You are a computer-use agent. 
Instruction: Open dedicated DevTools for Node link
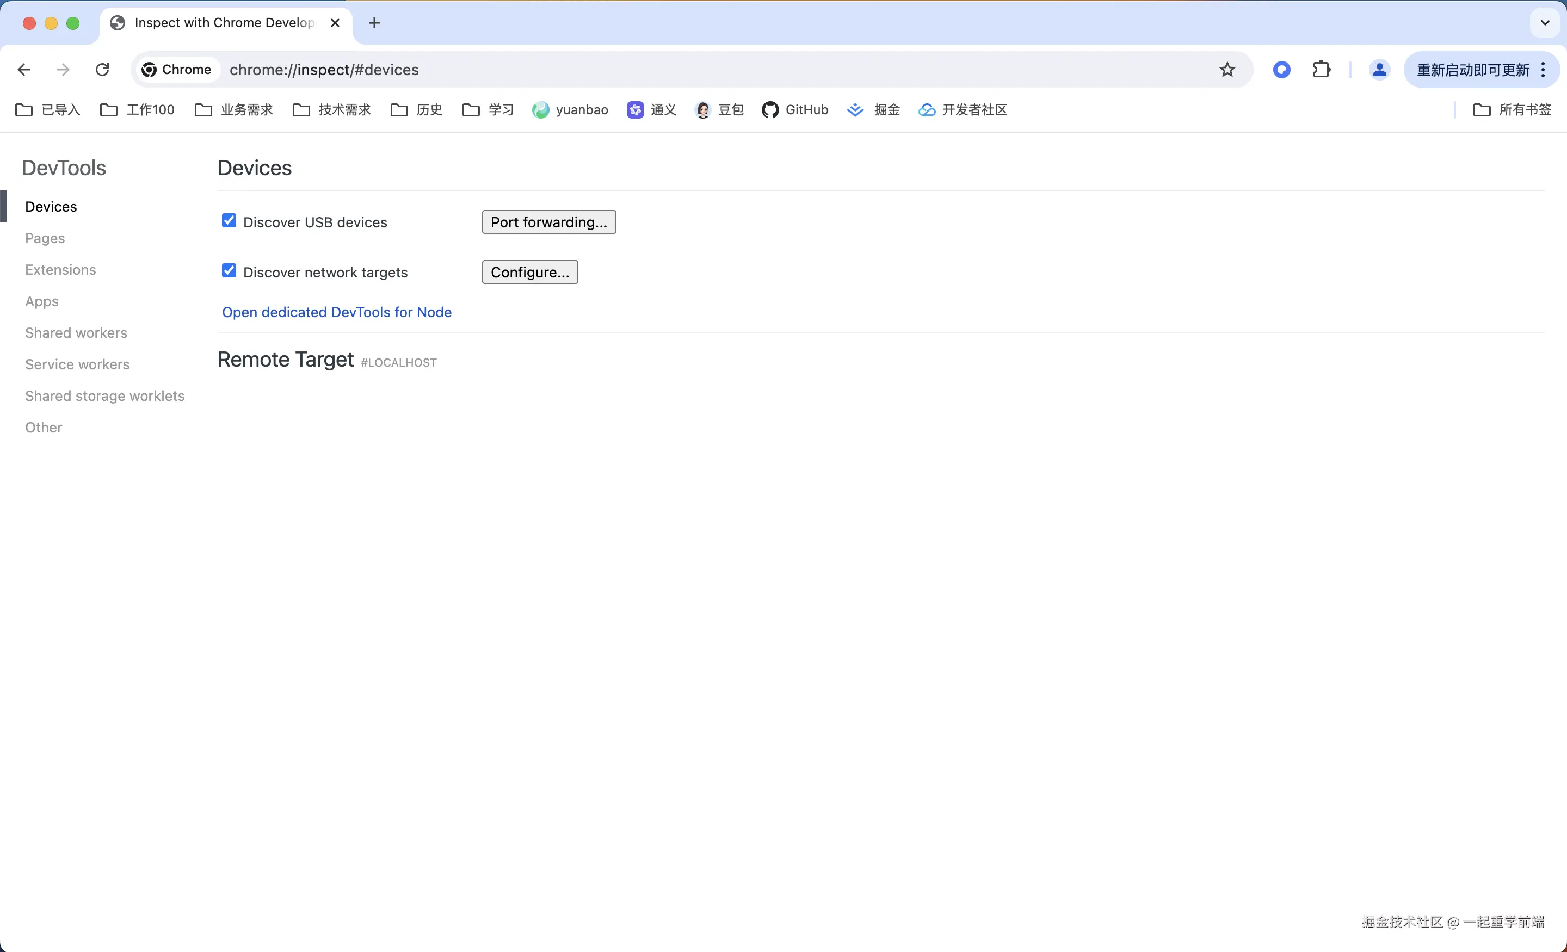(336, 312)
